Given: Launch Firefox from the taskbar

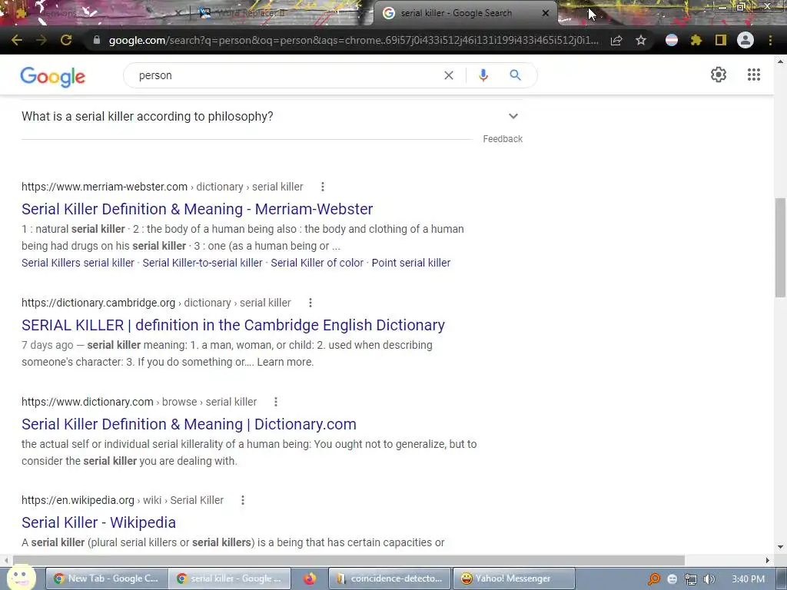Looking at the screenshot, I should (x=310, y=578).
